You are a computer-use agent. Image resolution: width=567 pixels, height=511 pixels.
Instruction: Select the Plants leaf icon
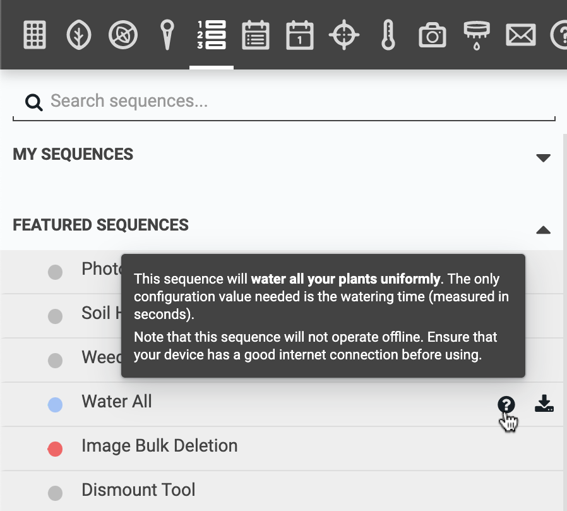tap(78, 35)
